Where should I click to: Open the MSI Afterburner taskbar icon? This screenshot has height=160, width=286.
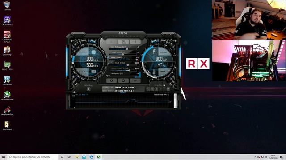point(98,157)
